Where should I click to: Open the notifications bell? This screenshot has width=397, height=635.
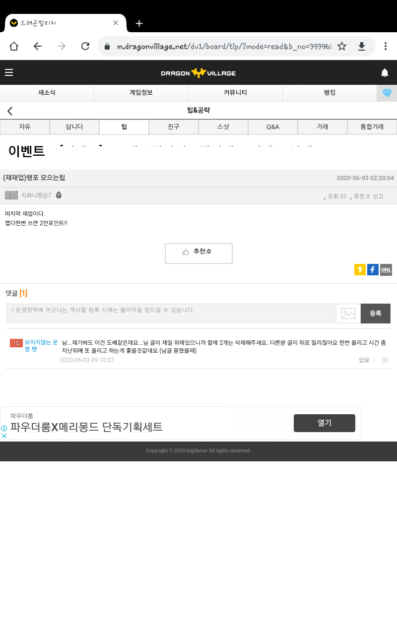click(385, 73)
